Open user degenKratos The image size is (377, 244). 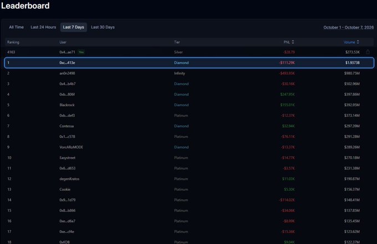(x=69, y=179)
